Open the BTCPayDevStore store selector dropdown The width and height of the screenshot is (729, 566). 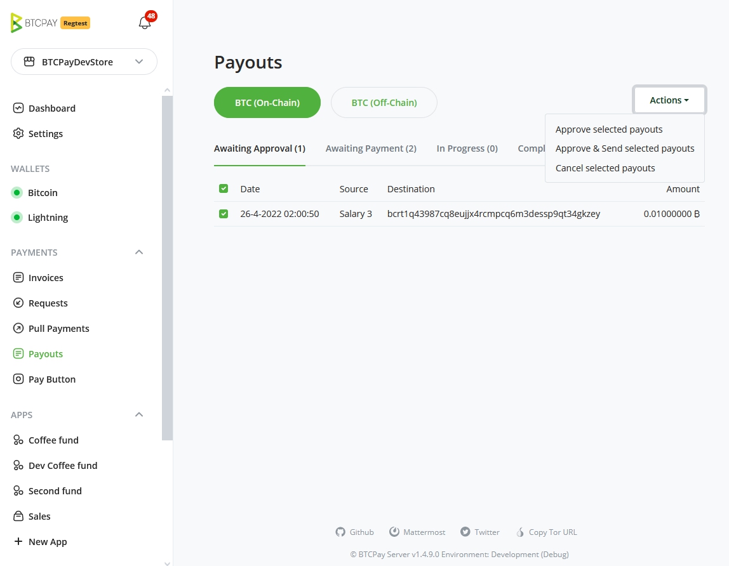pyautogui.click(x=84, y=62)
